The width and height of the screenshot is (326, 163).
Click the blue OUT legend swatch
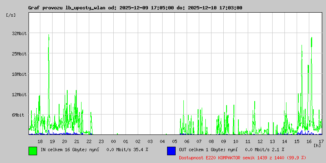(x=171, y=151)
